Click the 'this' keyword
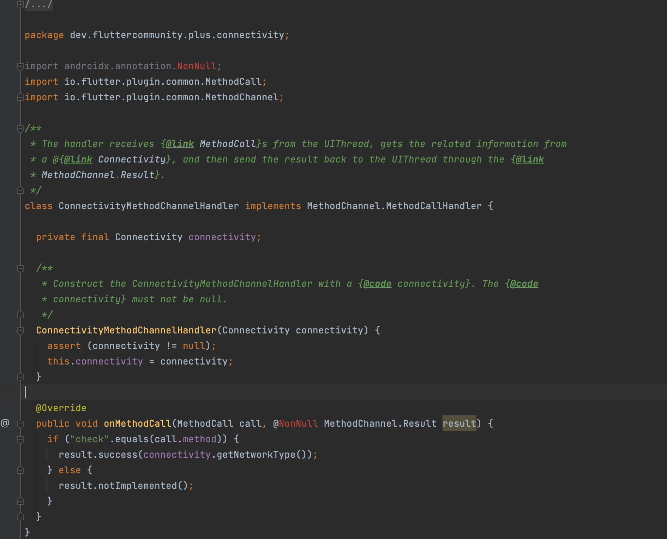The width and height of the screenshot is (667, 539). (58, 361)
